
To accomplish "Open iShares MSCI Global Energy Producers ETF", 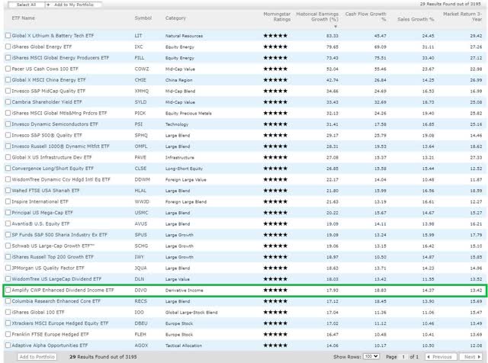I will [x=60, y=58].
